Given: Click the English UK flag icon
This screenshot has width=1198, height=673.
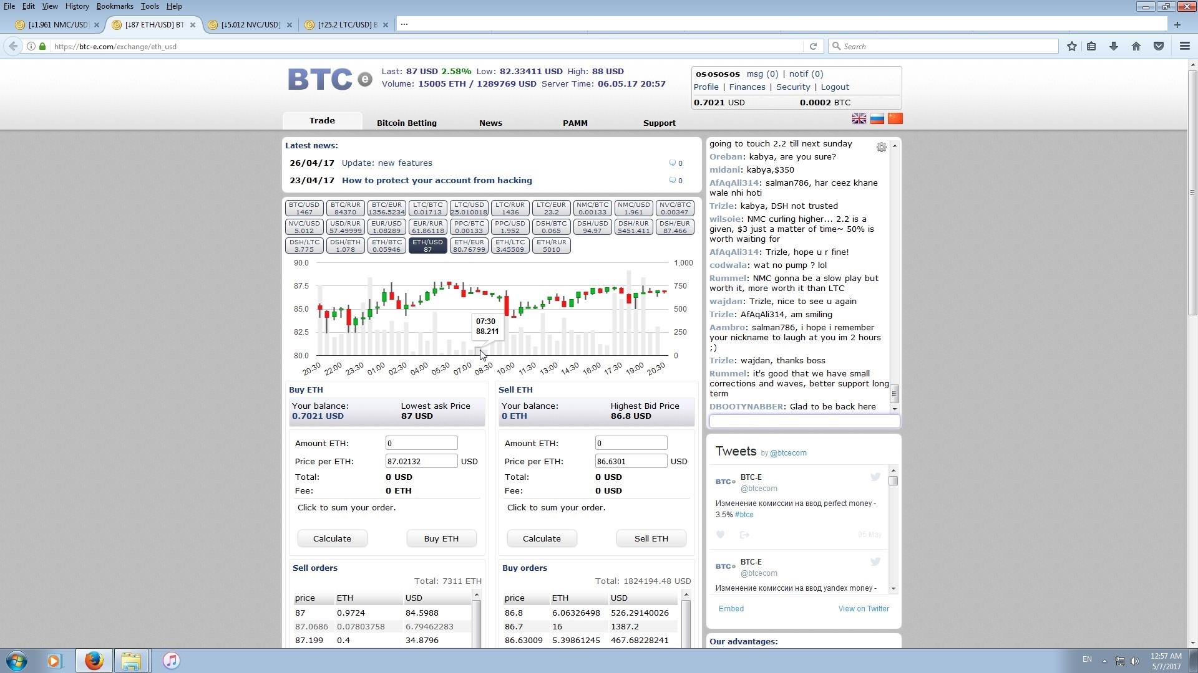Looking at the screenshot, I should click(859, 119).
